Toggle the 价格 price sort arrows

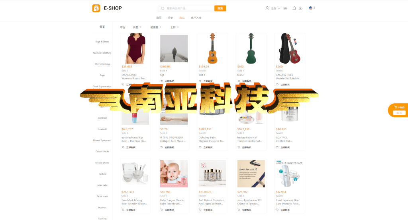[141, 27]
